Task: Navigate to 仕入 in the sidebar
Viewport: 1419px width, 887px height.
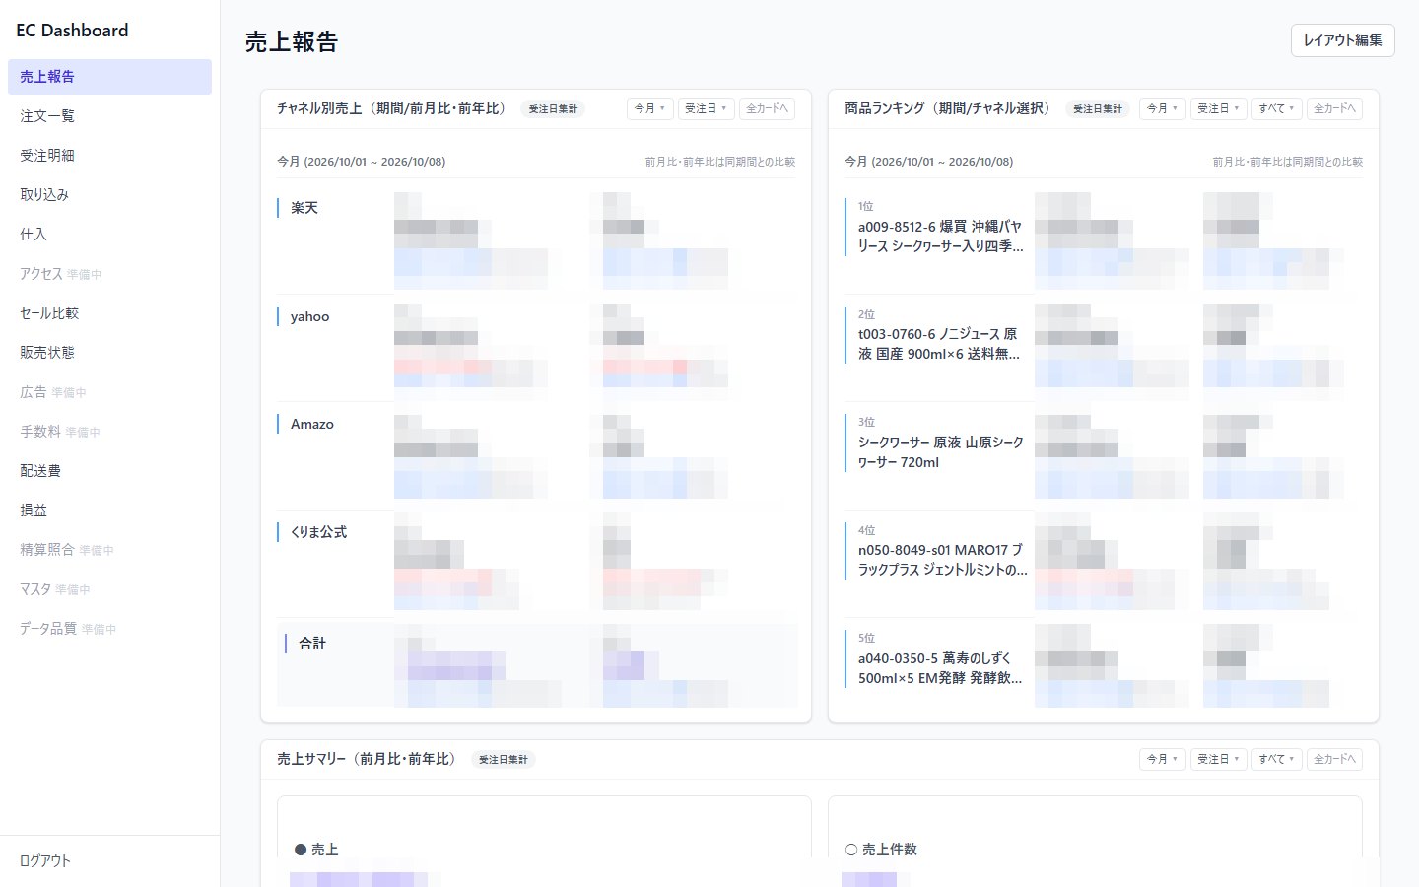Action: (109, 235)
